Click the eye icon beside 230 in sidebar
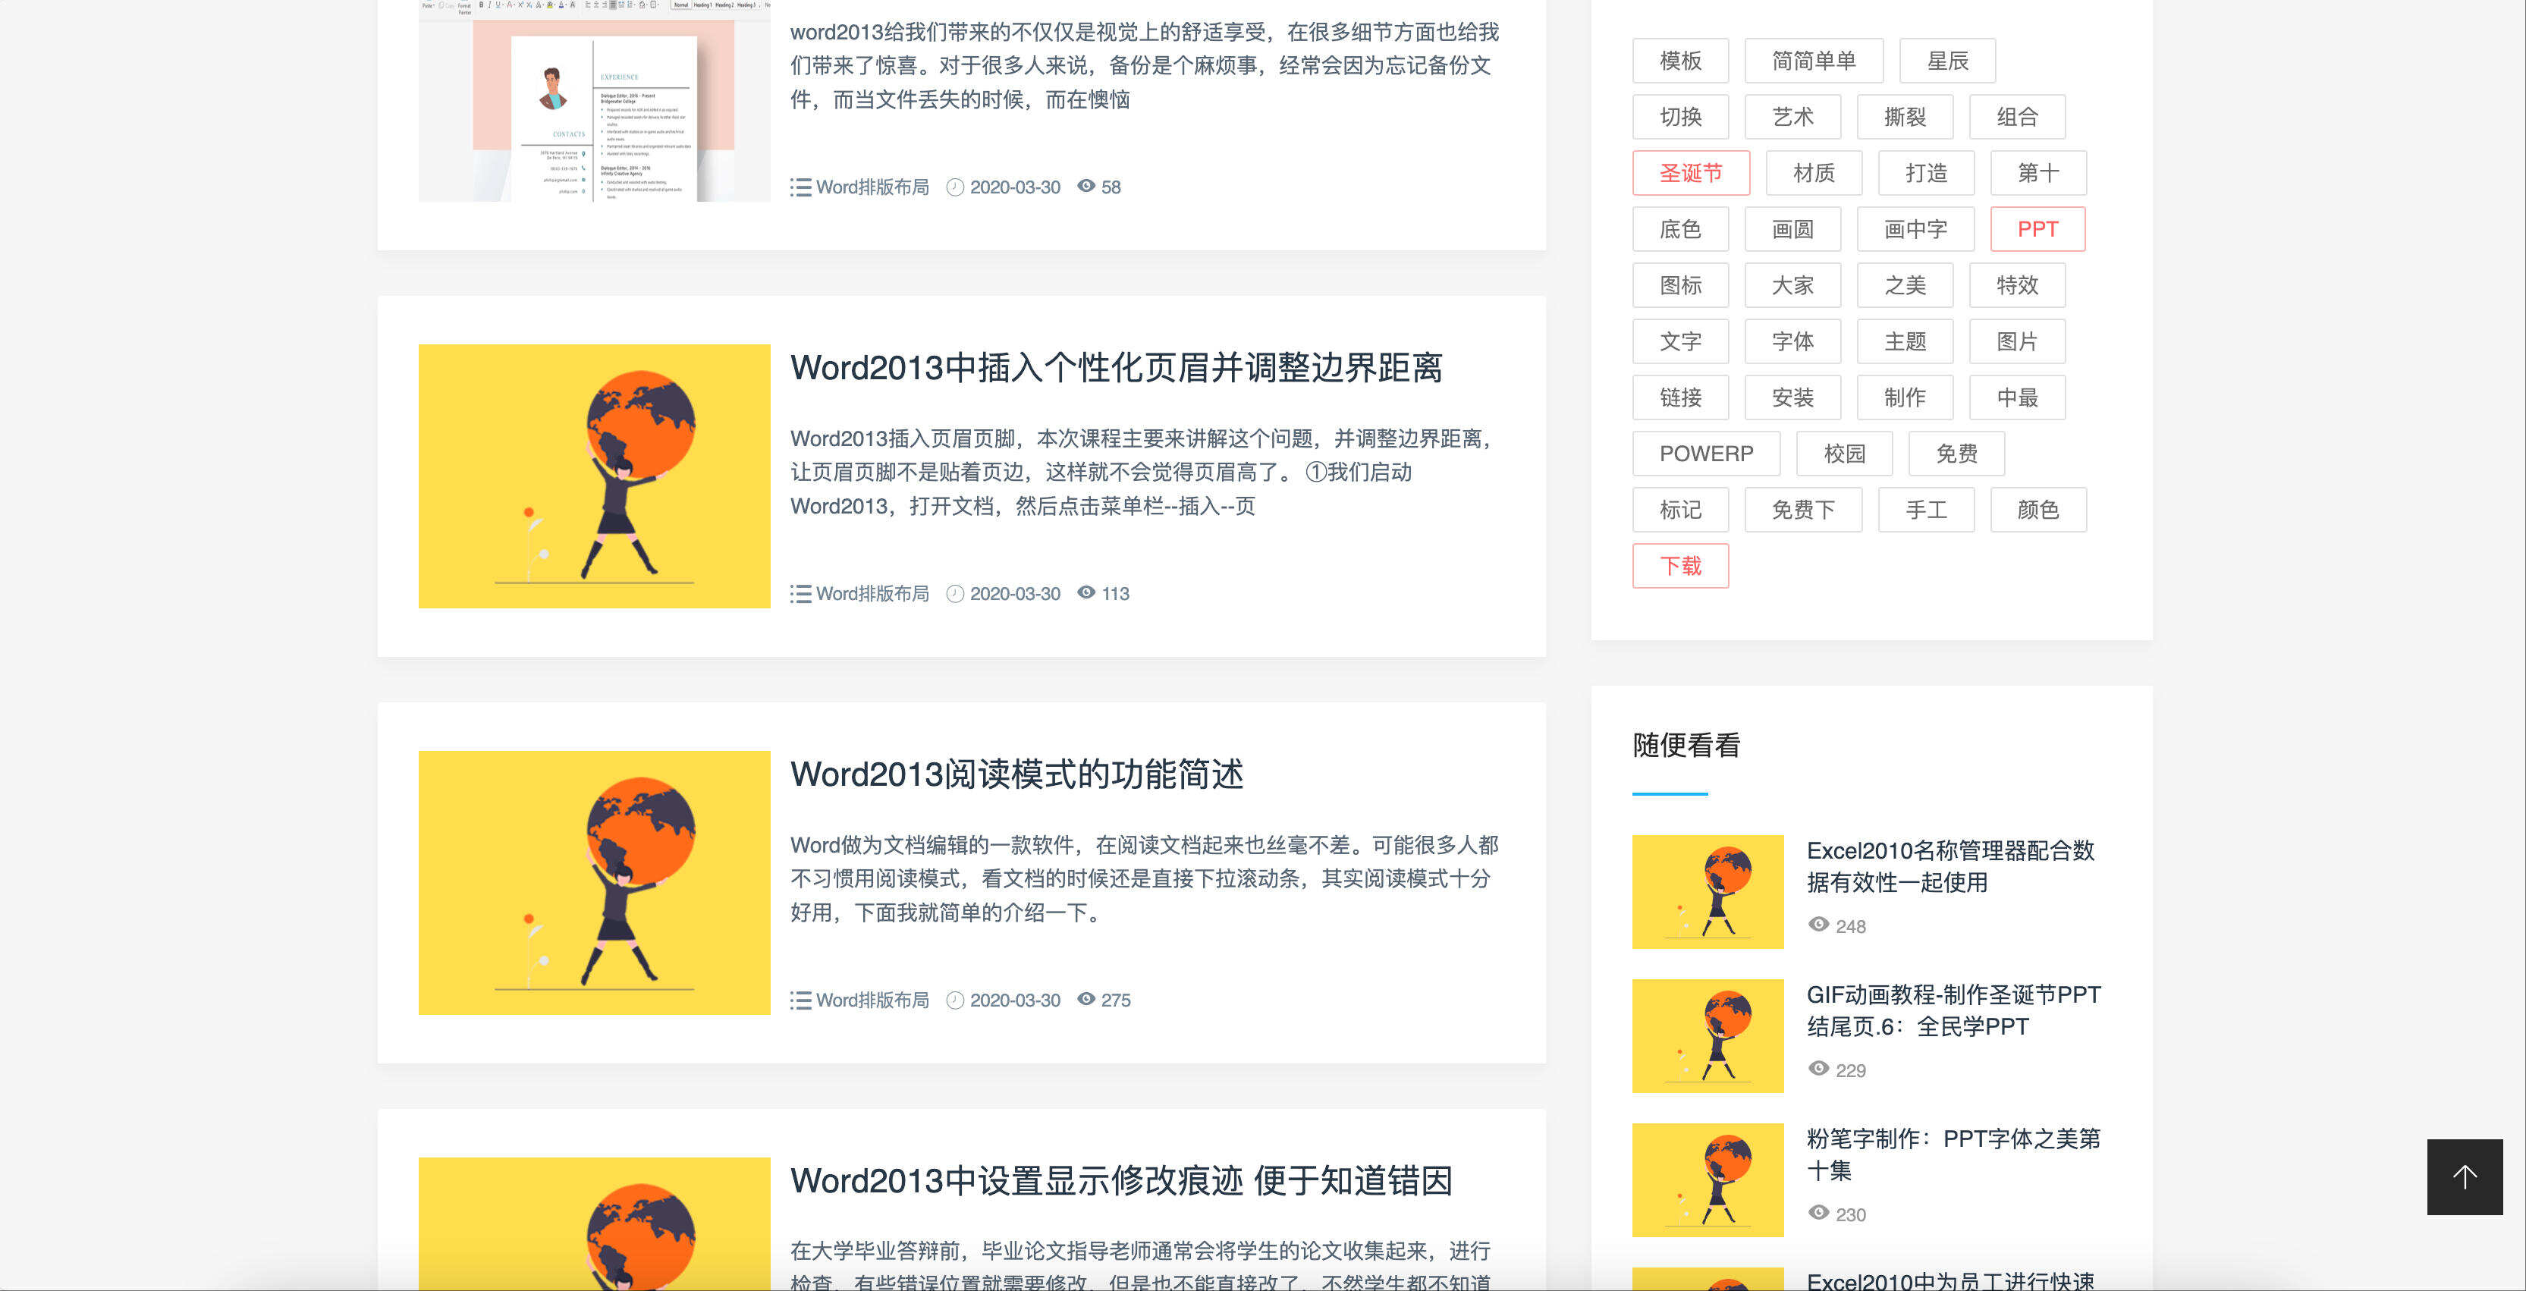The width and height of the screenshot is (2526, 1291). click(1818, 1213)
